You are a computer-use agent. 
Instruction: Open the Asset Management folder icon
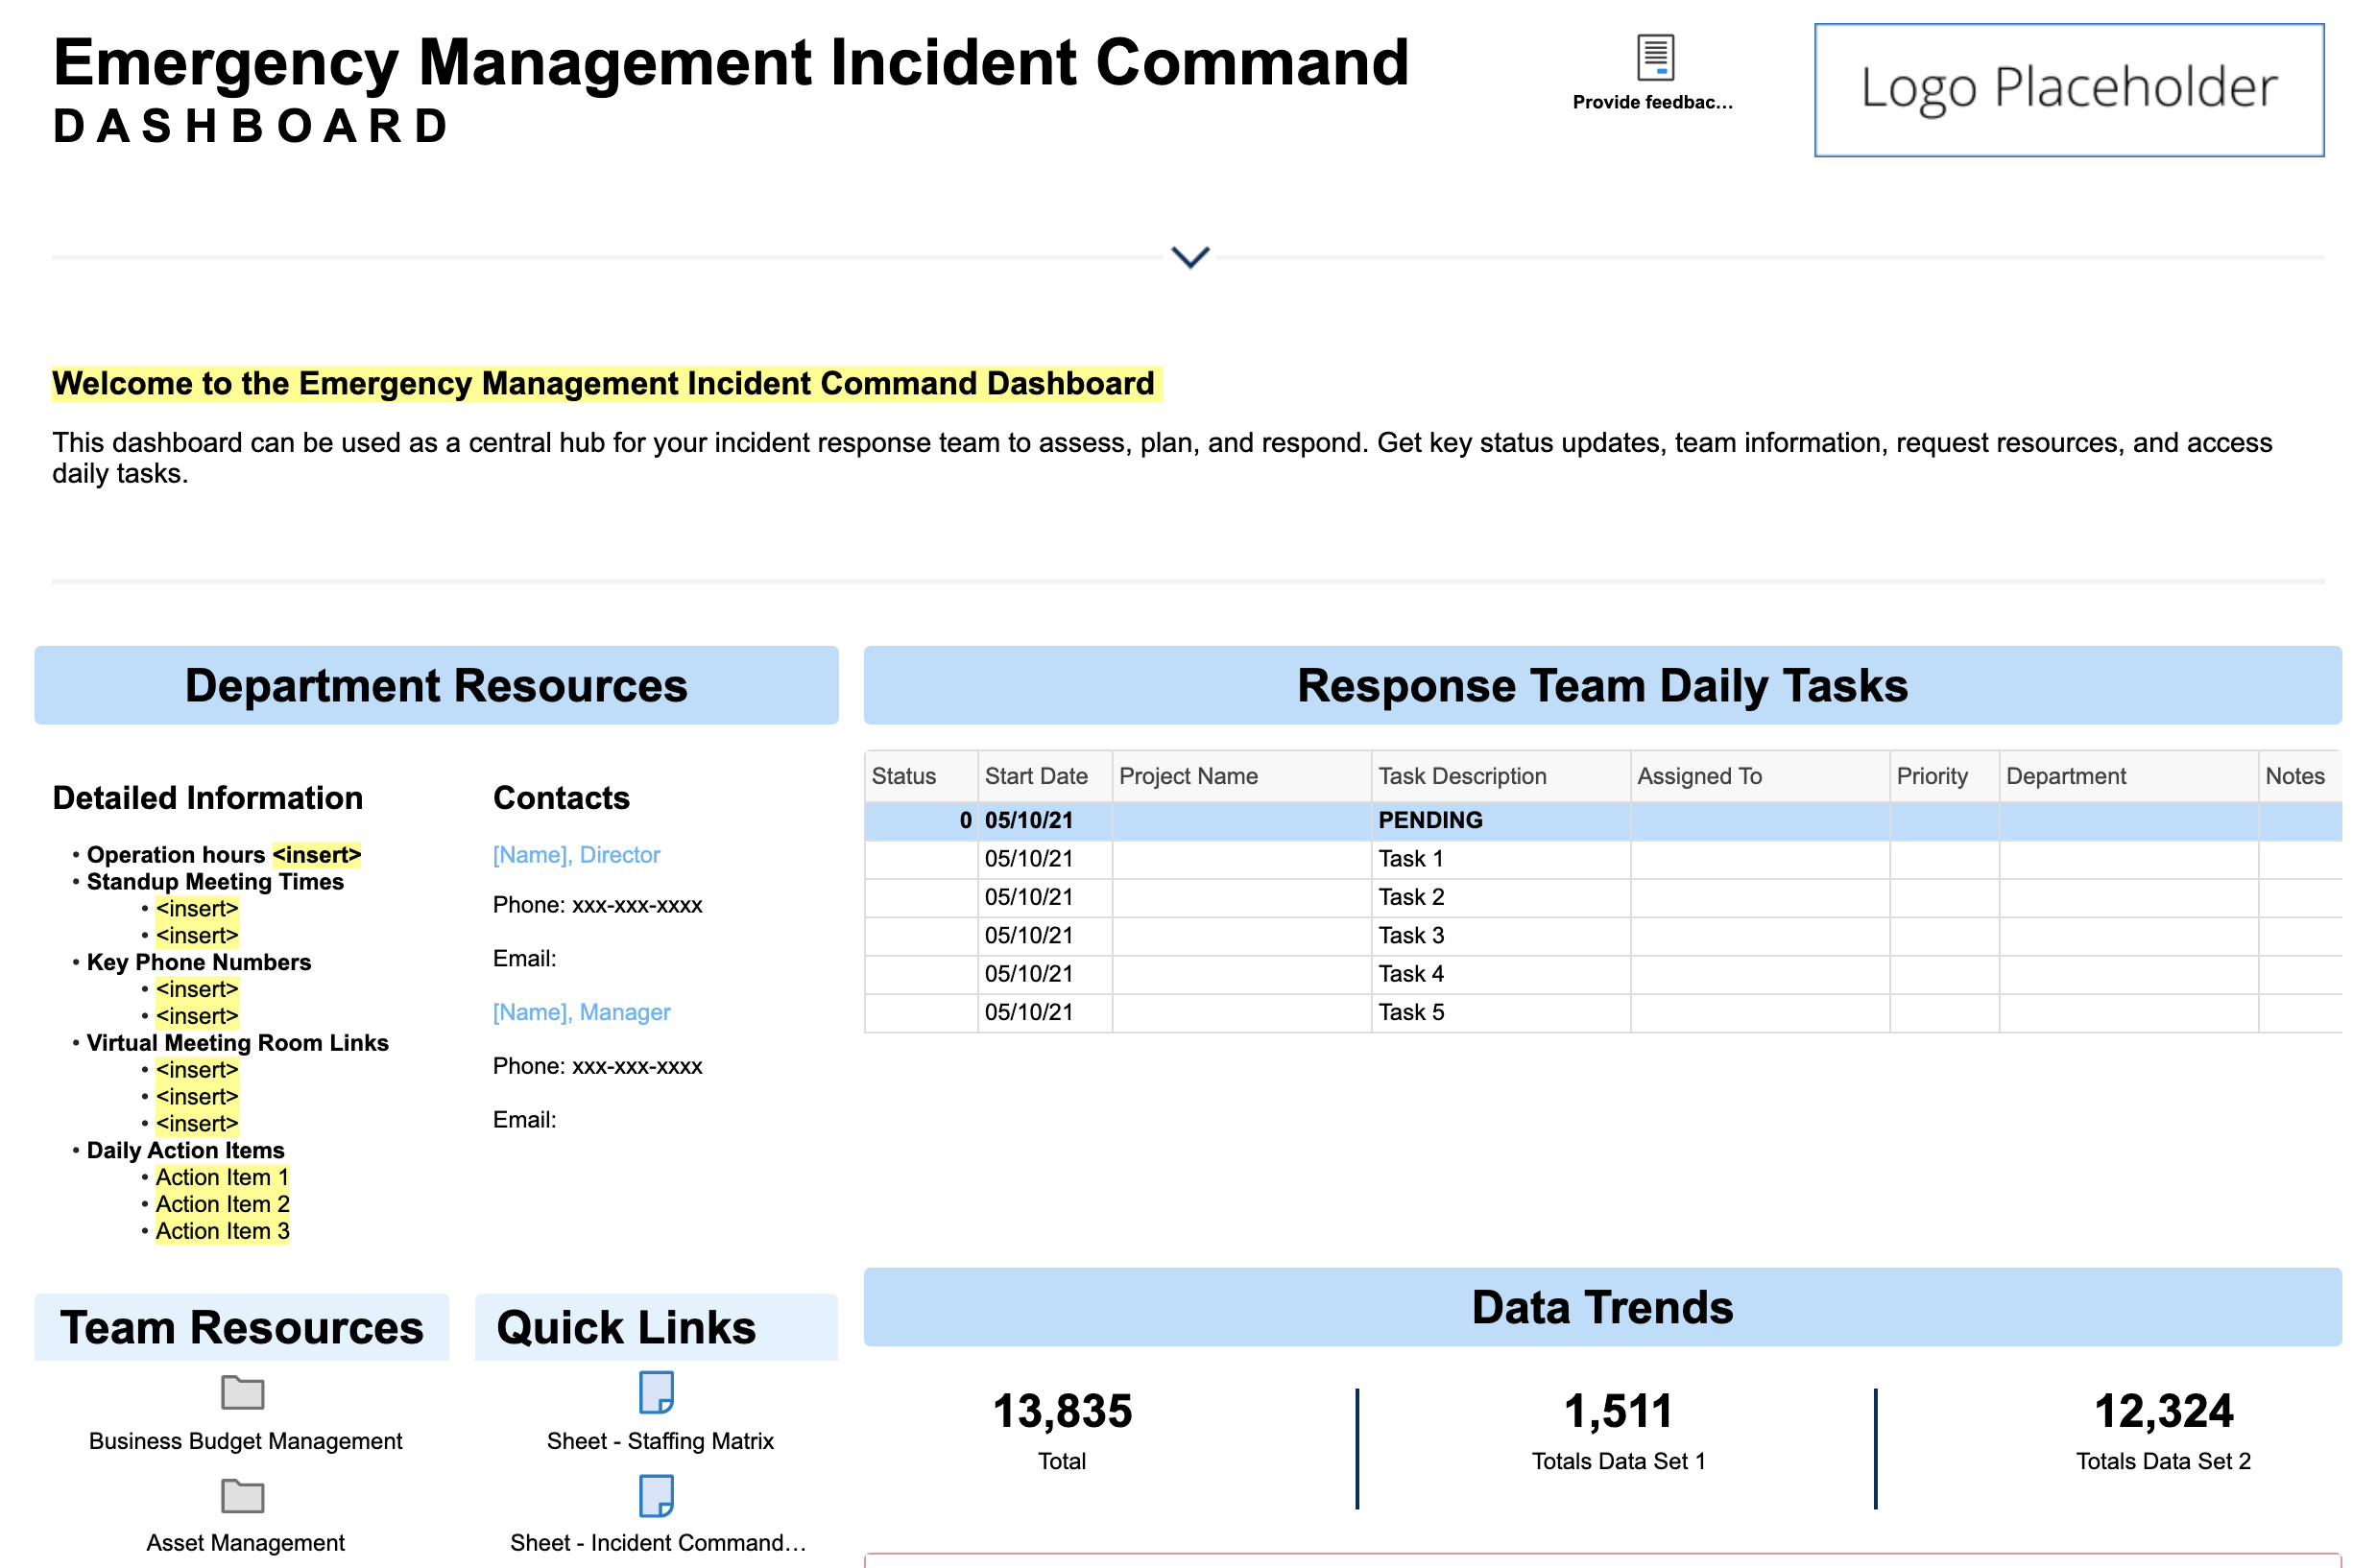pyautogui.click(x=242, y=1496)
